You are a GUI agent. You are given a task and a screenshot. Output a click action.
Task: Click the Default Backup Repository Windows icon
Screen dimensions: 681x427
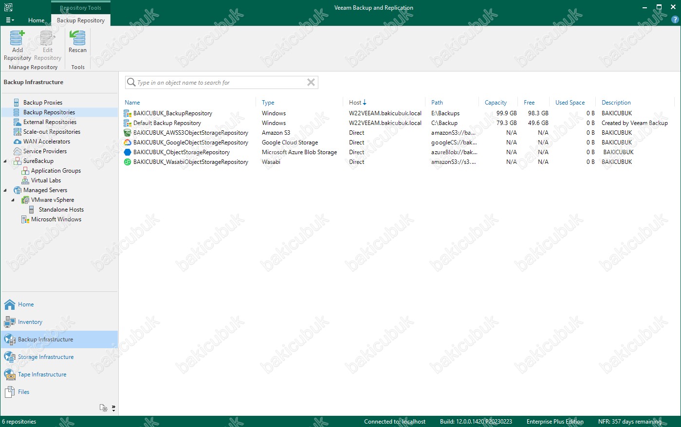[x=128, y=123]
